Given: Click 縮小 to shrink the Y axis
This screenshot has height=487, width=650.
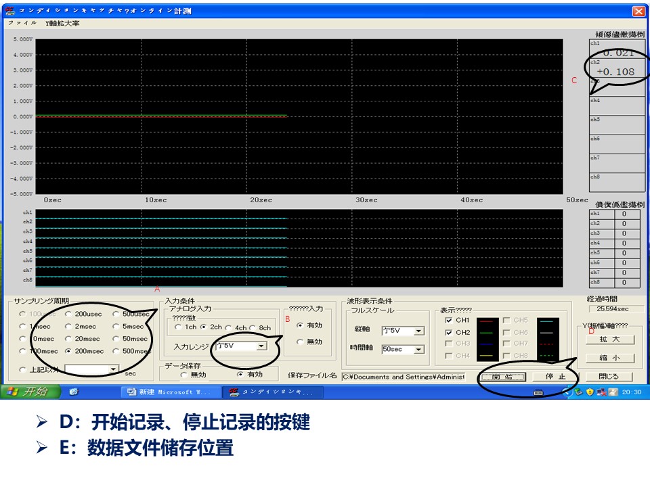Looking at the screenshot, I should [610, 358].
